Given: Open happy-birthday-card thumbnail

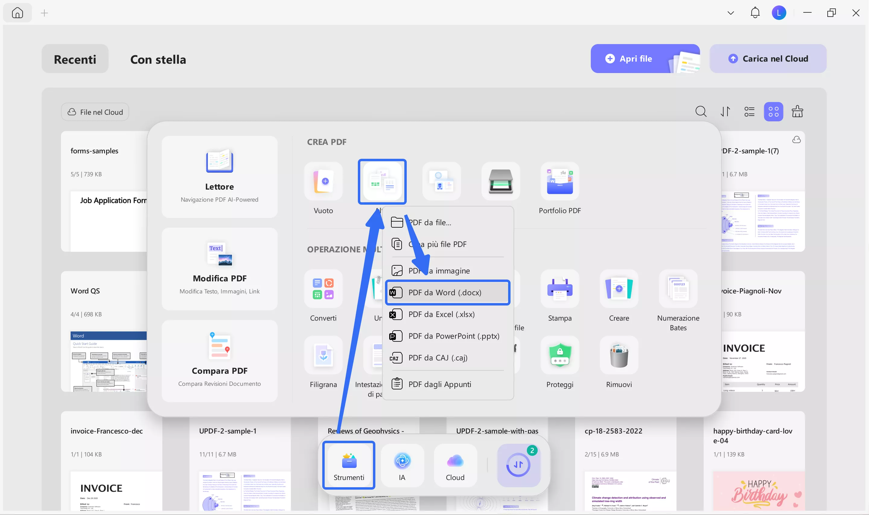Looking at the screenshot, I should tap(758, 491).
